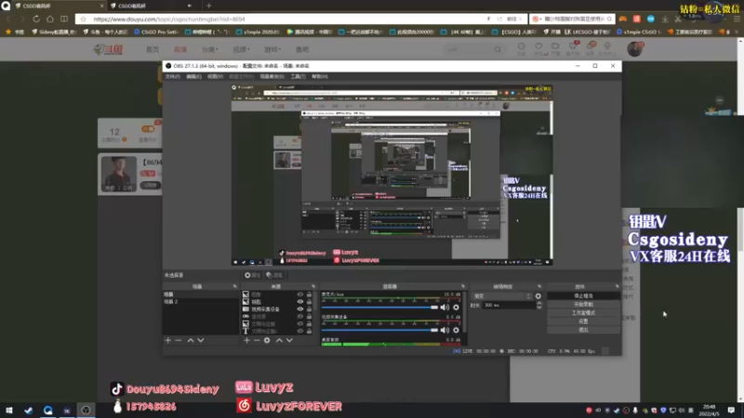Open settings gear for 视频采集设备 mixer channel
744x418 pixels.
click(x=456, y=330)
